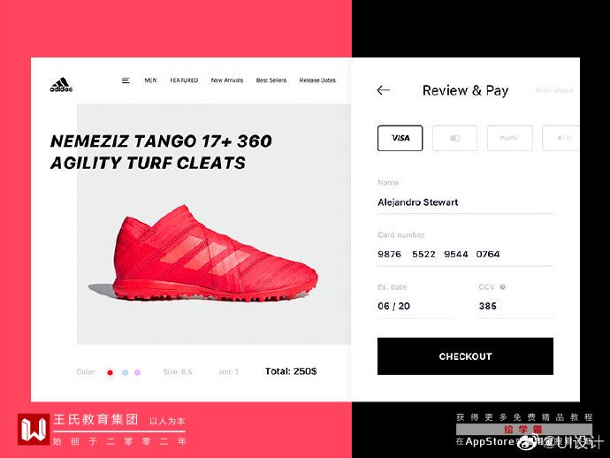610x458 pixels.
Task: Open the Size 8.5 selector
Action: click(178, 372)
